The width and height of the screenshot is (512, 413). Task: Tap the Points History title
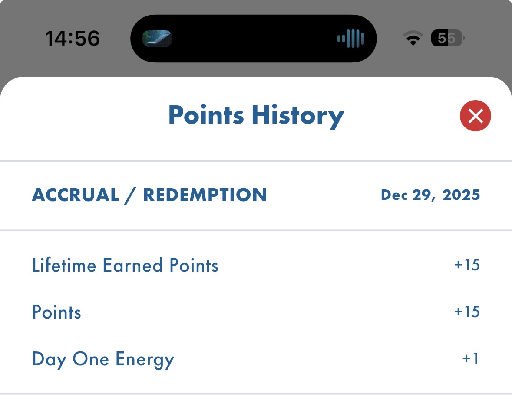256,116
